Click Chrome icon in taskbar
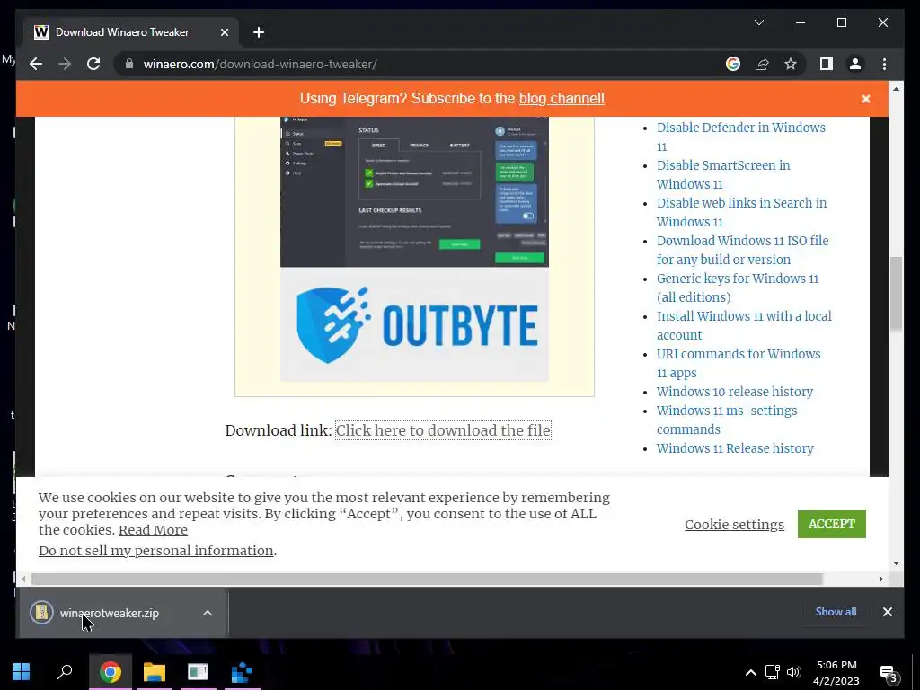The width and height of the screenshot is (920, 690). (110, 672)
